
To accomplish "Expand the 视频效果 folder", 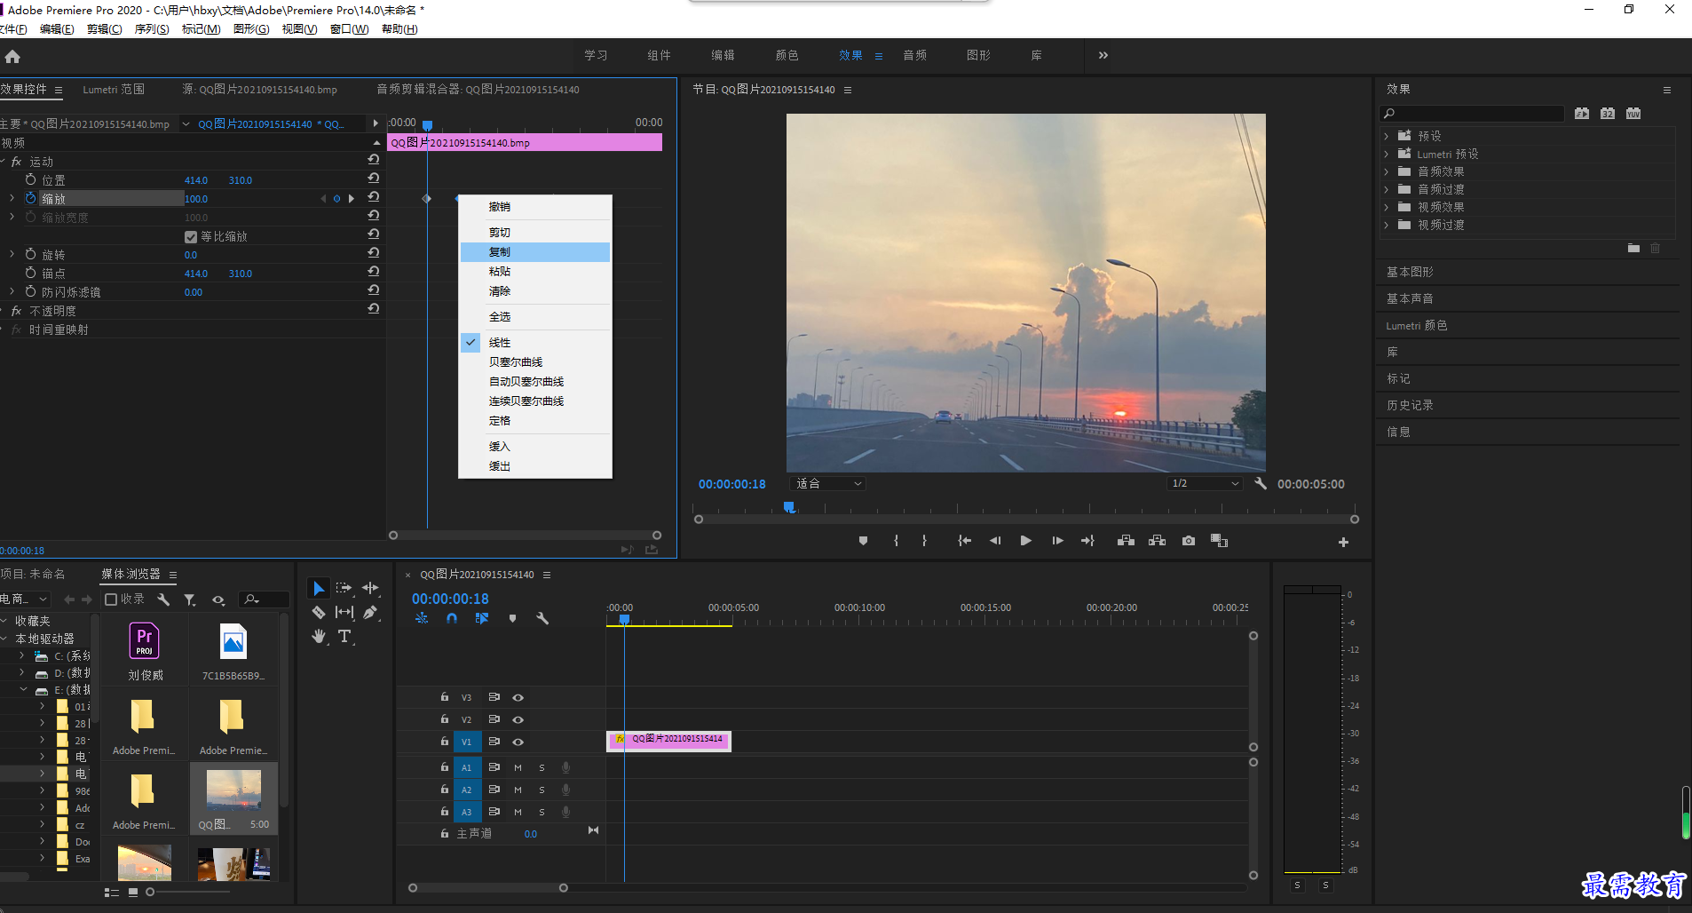I will 1387,207.
